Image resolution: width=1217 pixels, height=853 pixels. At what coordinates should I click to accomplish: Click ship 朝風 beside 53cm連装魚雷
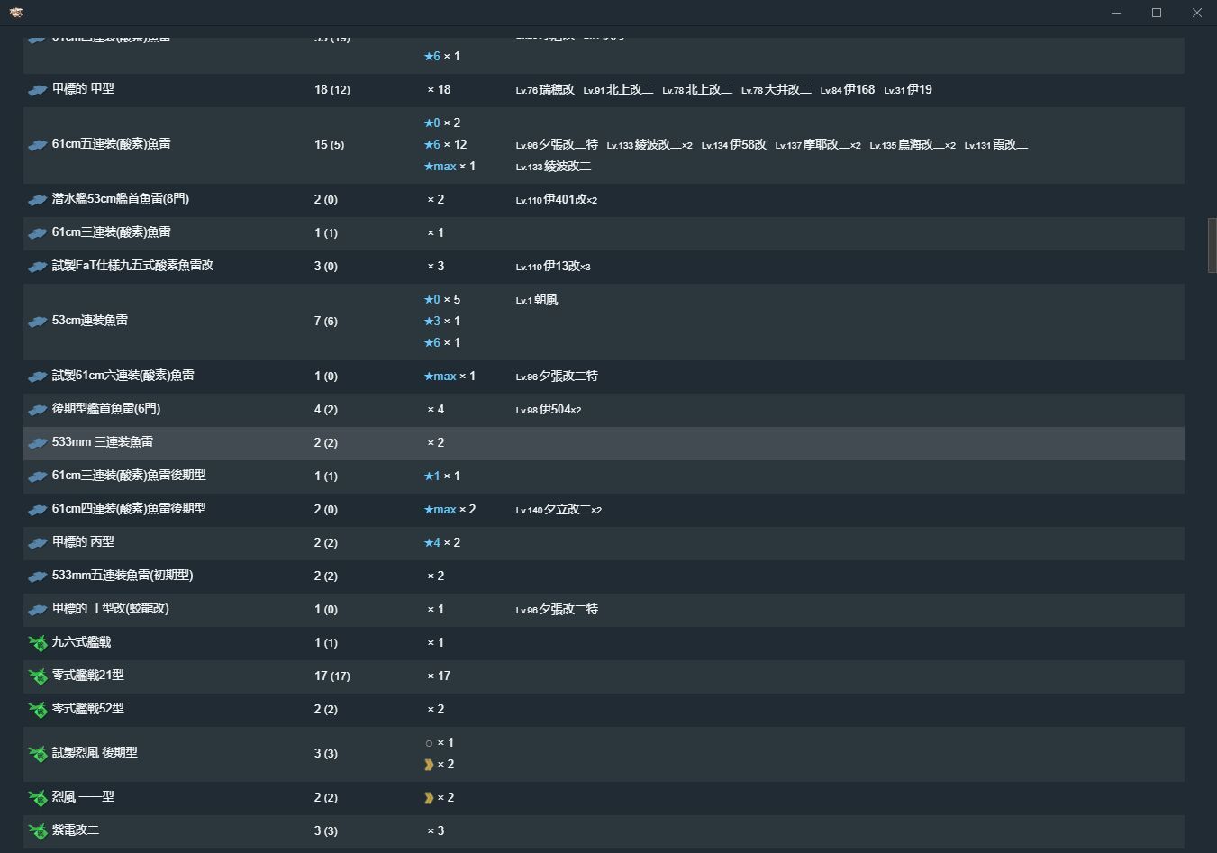coord(545,300)
